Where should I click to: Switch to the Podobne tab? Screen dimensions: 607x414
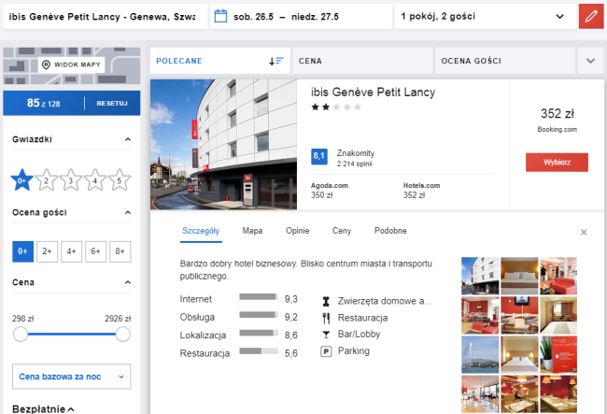[390, 231]
